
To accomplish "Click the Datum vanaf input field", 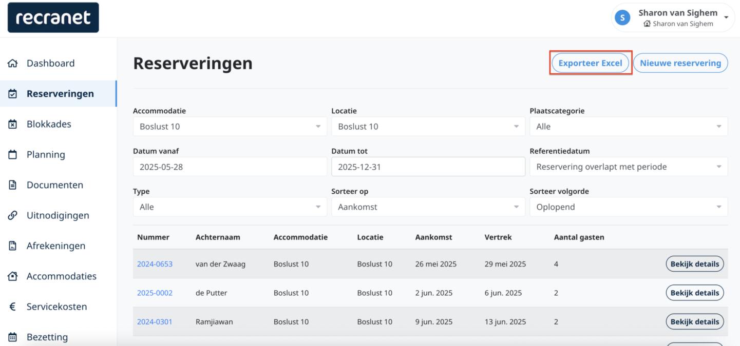I will point(230,167).
